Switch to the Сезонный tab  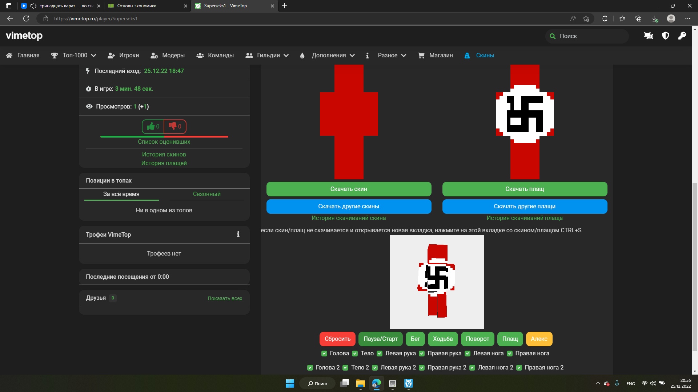[206, 194]
